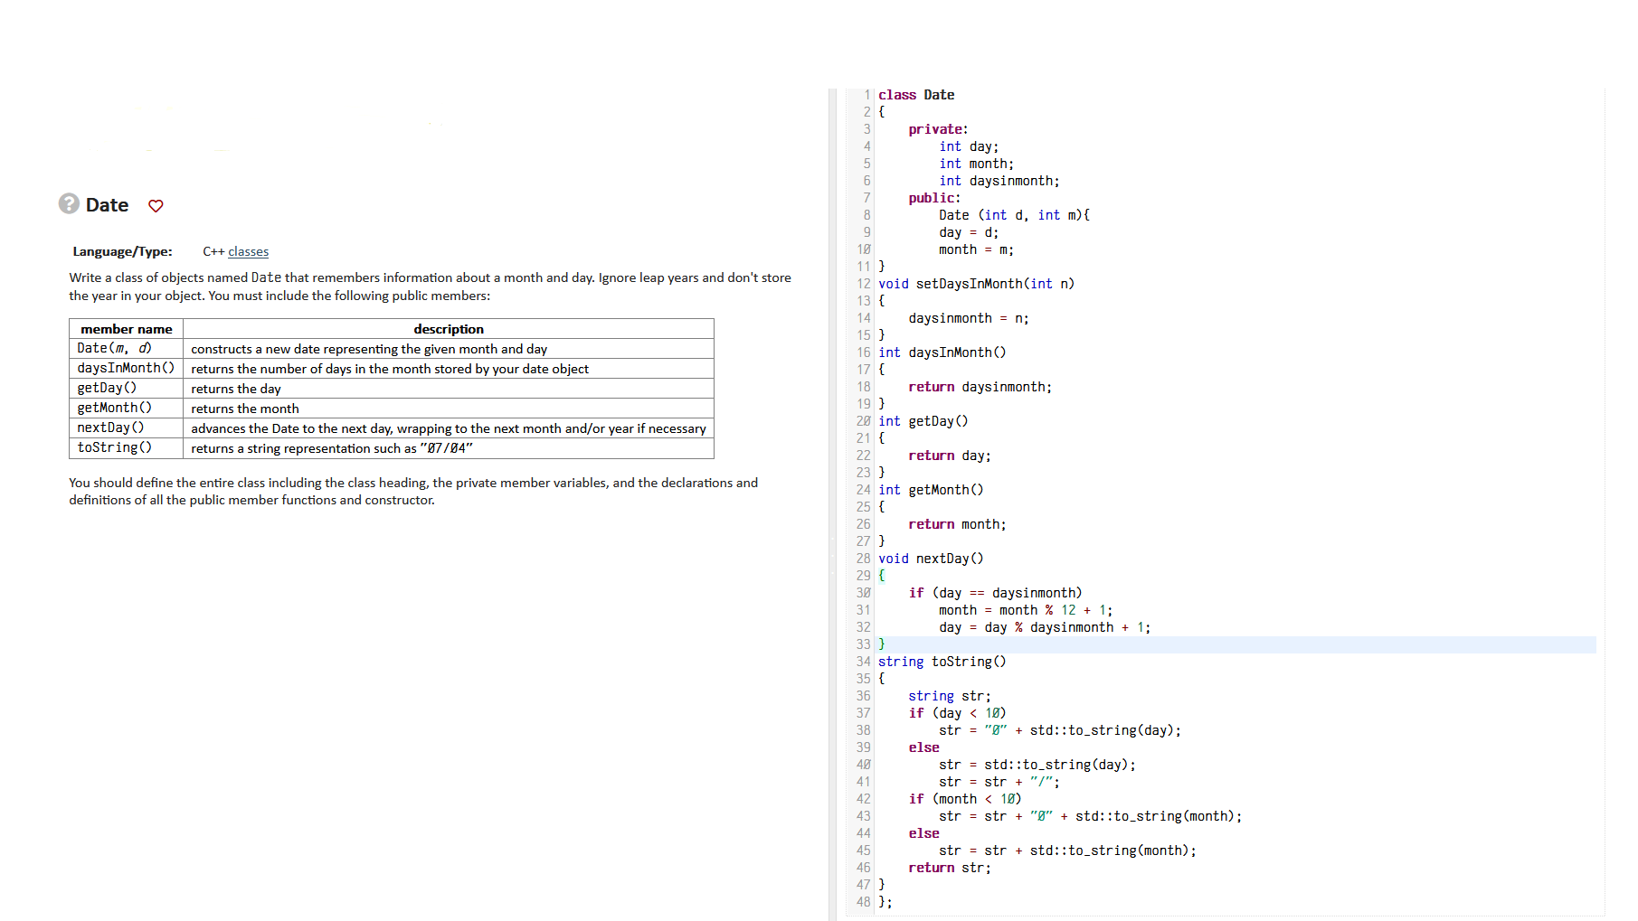
Task: Click the Language/Type label
Action: click(122, 251)
